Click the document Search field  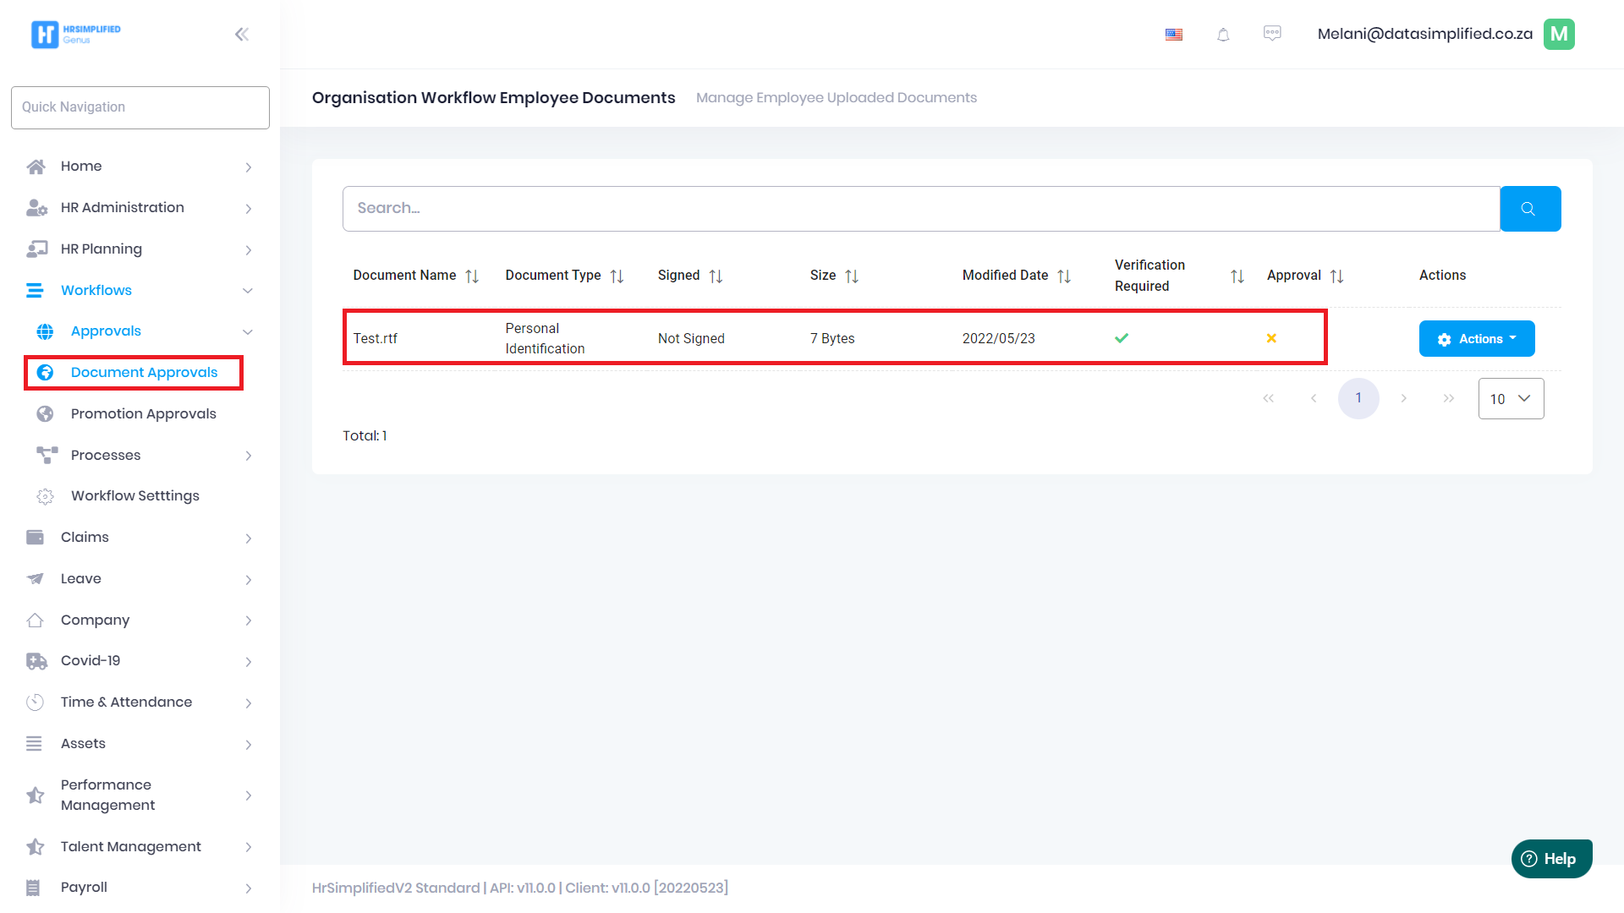pyautogui.click(x=920, y=209)
